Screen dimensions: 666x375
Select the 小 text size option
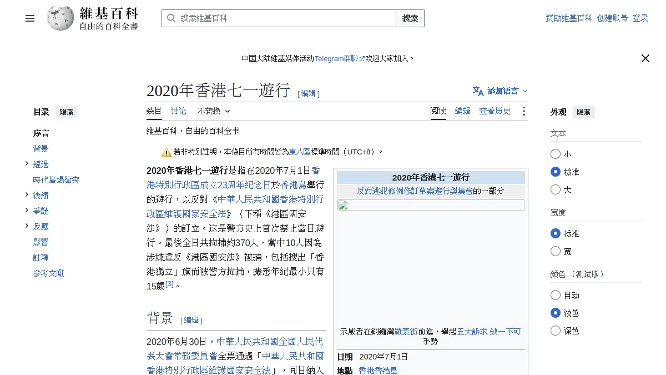pos(556,154)
